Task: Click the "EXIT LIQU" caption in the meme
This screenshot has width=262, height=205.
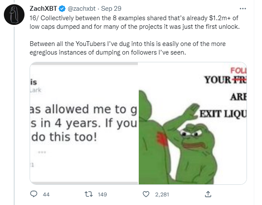Action: tap(223, 113)
